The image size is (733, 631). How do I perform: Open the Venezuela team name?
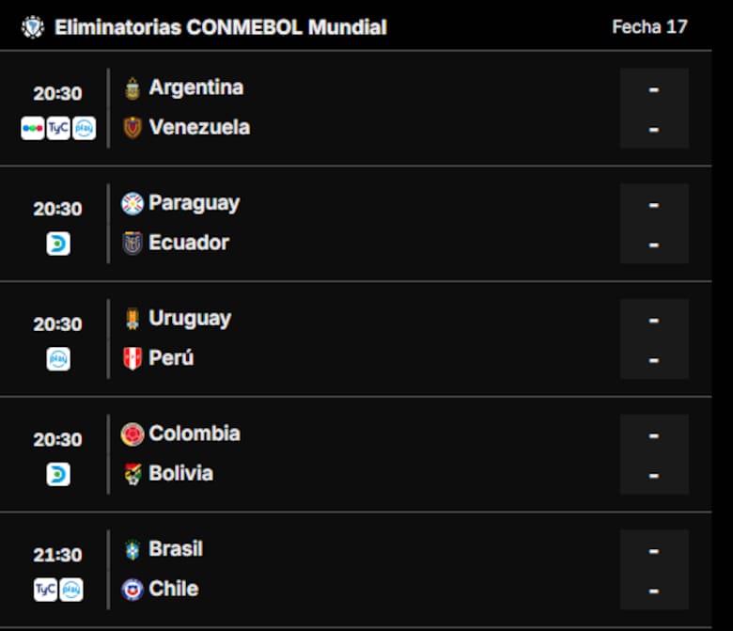(199, 127)
